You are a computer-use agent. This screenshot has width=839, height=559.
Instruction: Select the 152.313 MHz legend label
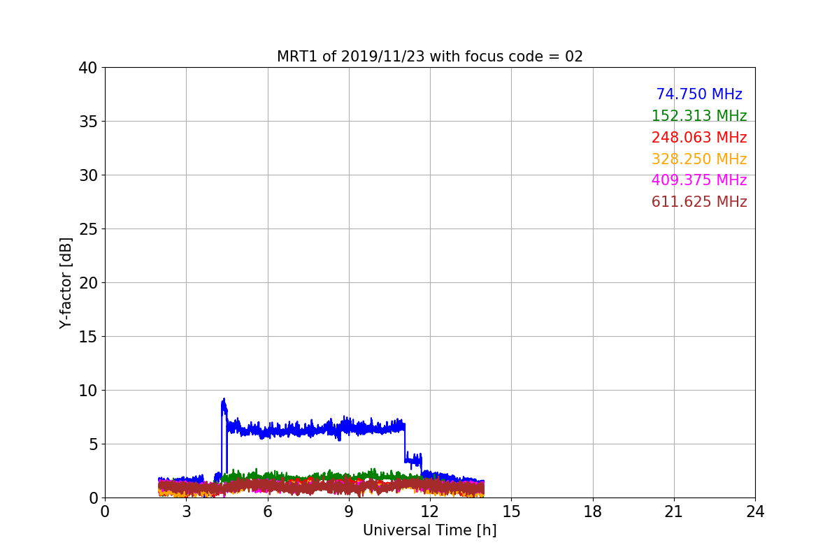point(699,116)
